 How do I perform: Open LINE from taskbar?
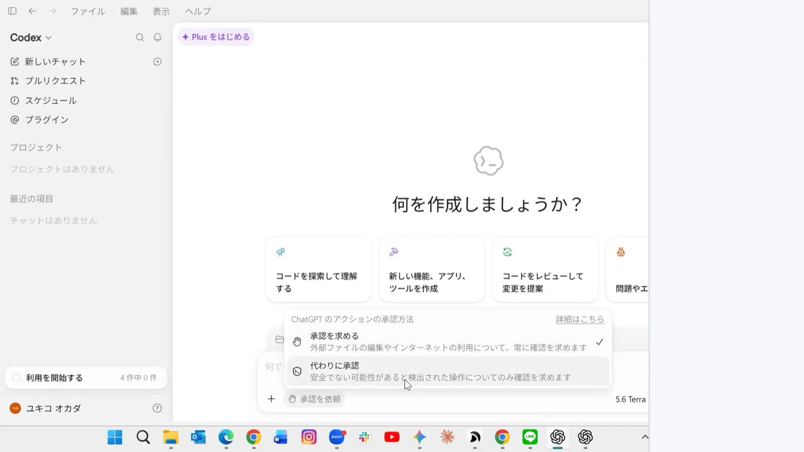click(530, 437)
